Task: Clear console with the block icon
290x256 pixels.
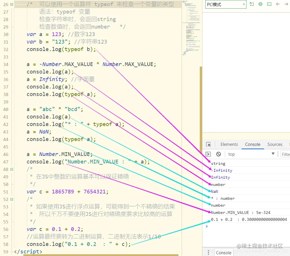Action: tap(219, 154)
